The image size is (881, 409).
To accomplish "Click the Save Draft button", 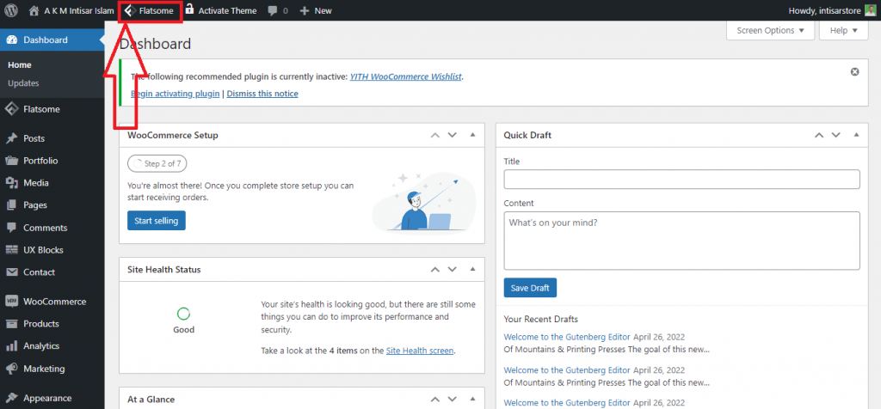I will click(530, 288).
